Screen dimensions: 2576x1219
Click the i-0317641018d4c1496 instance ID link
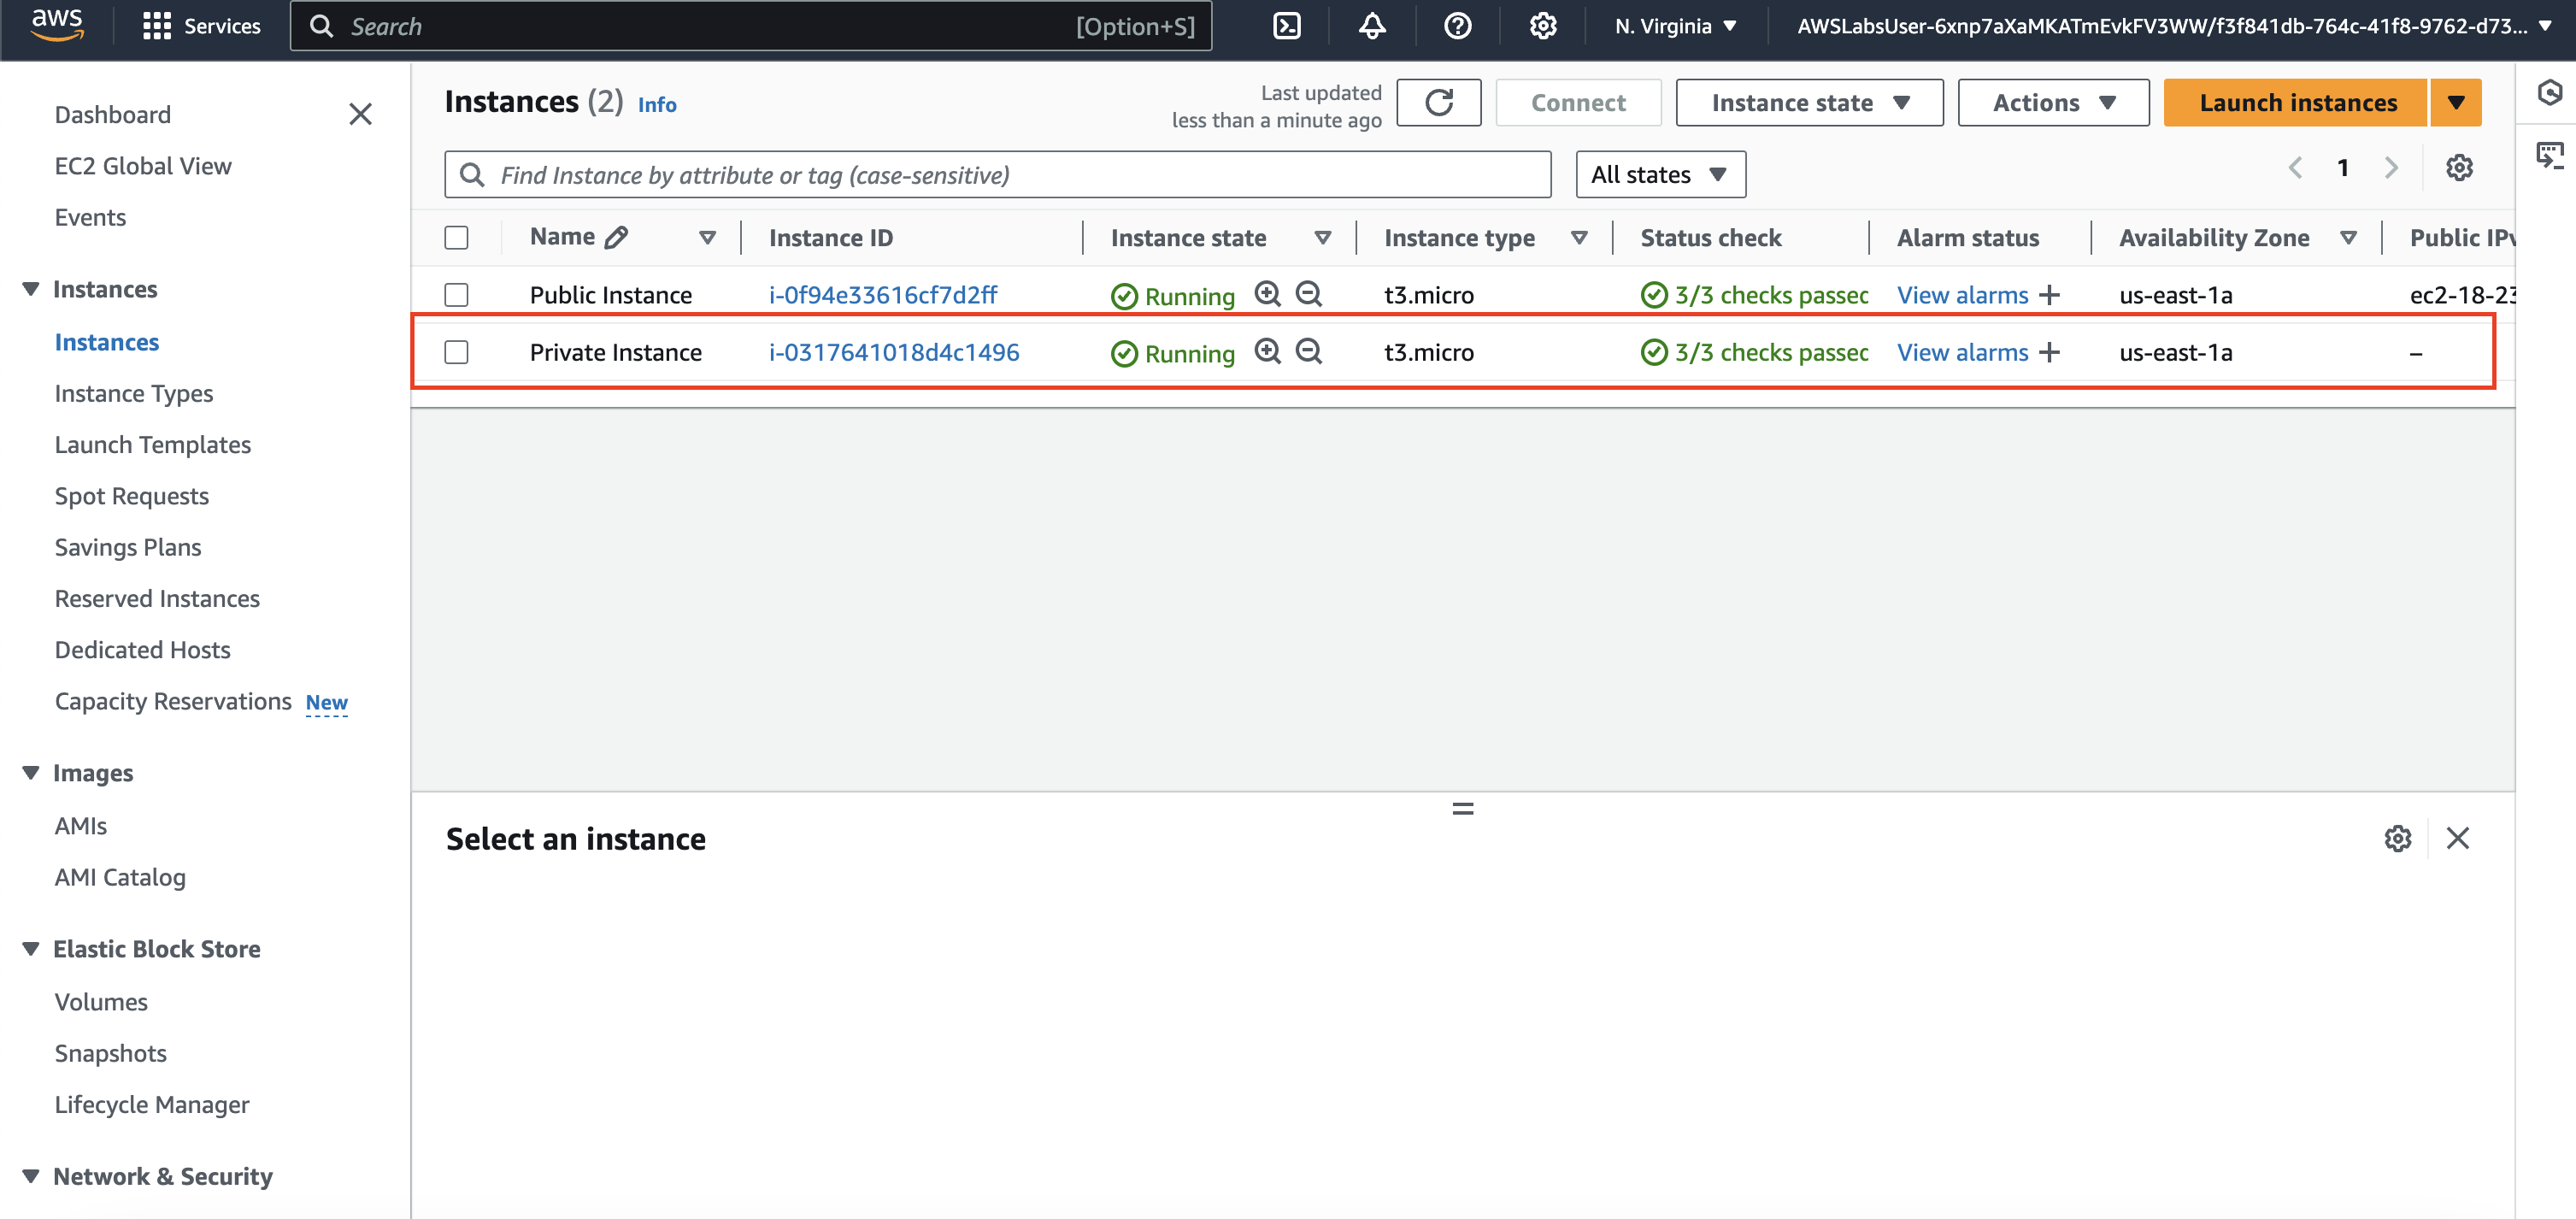point(893,352)
